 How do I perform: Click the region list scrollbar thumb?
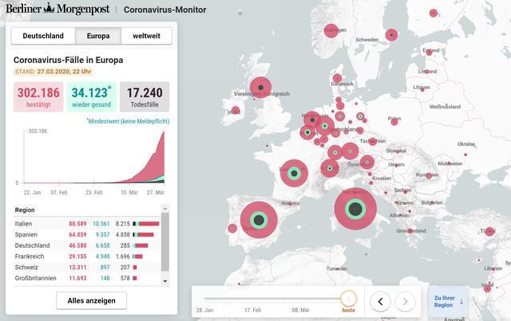point(165,241)
